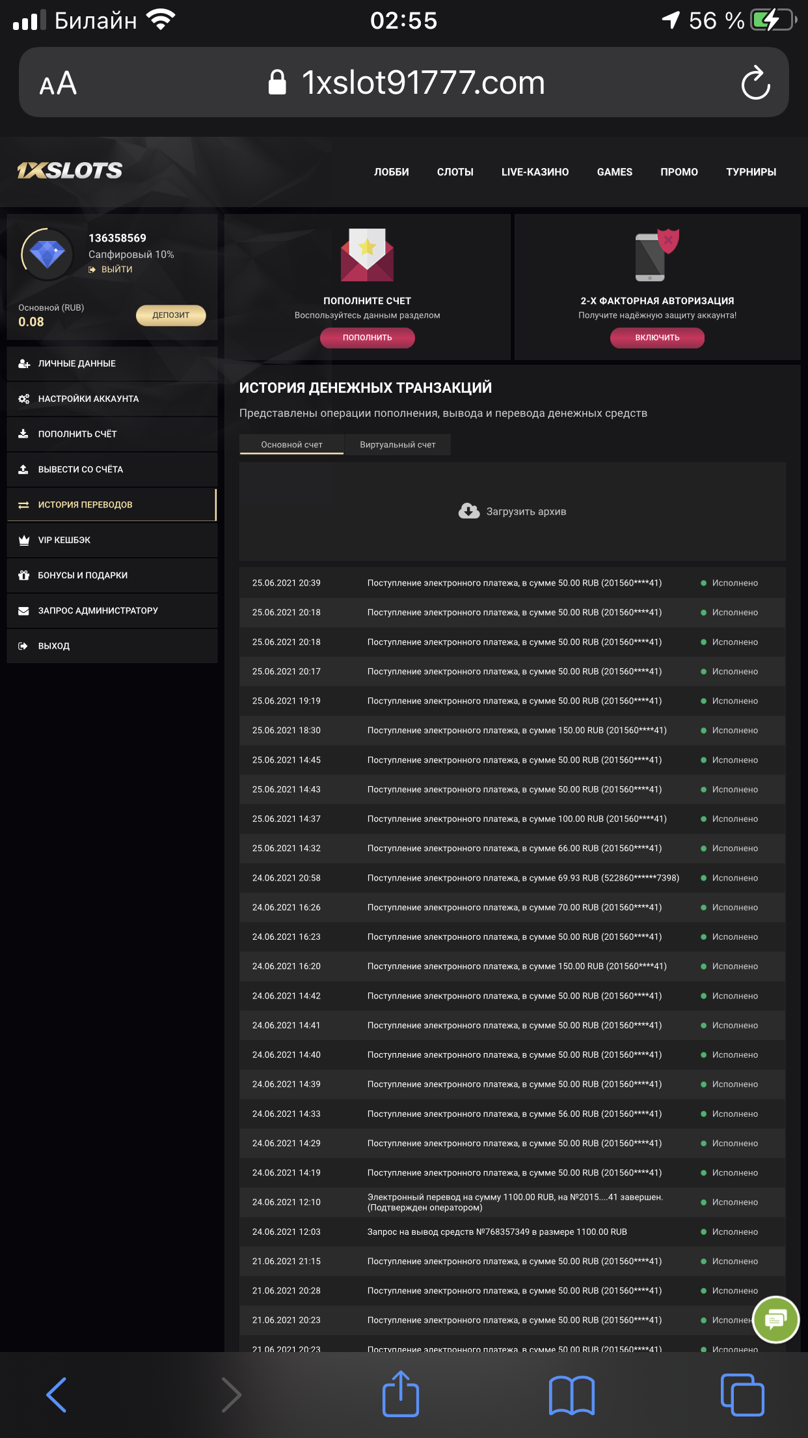Open LIVE-КАЗИНО section
Viewport: 808px width, 1438px height.
535,172
